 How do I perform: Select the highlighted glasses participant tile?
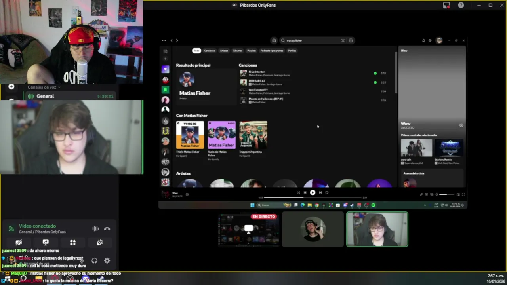377,229
